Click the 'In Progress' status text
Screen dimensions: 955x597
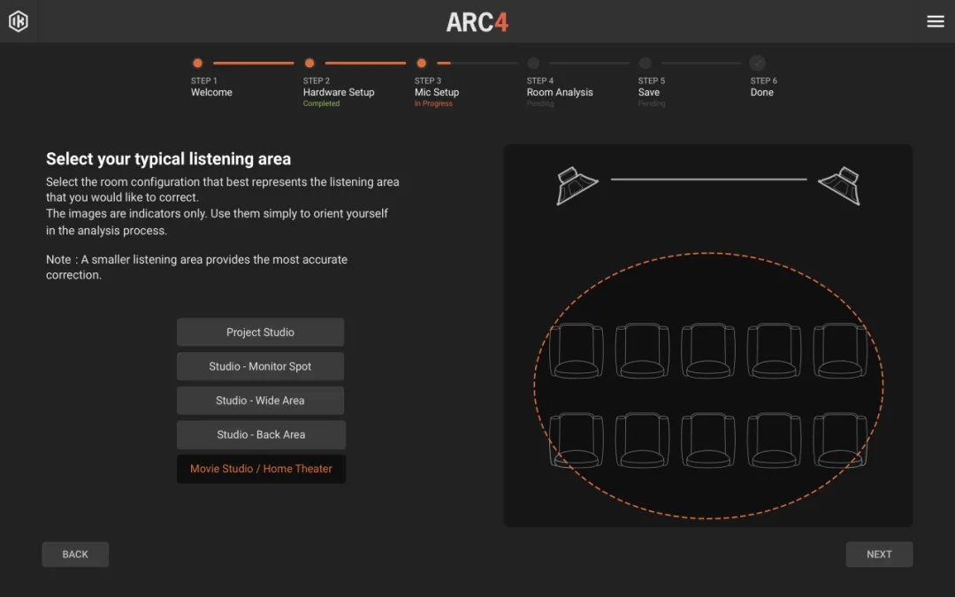(x=433, y=103)
